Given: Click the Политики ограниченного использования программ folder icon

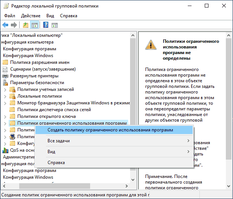Looking at the screenshot, I should (12, 123).
